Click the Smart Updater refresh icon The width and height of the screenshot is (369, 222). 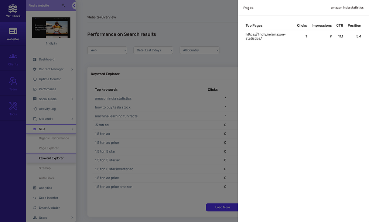pos(35,208)
